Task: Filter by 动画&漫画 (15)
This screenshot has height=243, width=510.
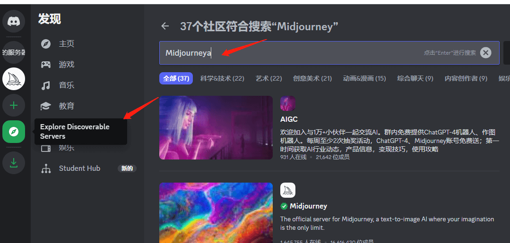Action: click(x=364, y=78)
